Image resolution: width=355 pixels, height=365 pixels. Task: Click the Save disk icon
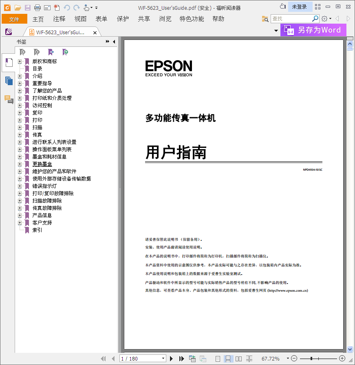(27, 8)
